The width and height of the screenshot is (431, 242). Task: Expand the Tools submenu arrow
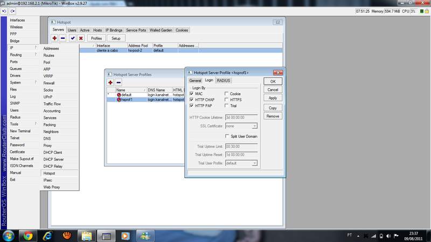pos(36,124)
